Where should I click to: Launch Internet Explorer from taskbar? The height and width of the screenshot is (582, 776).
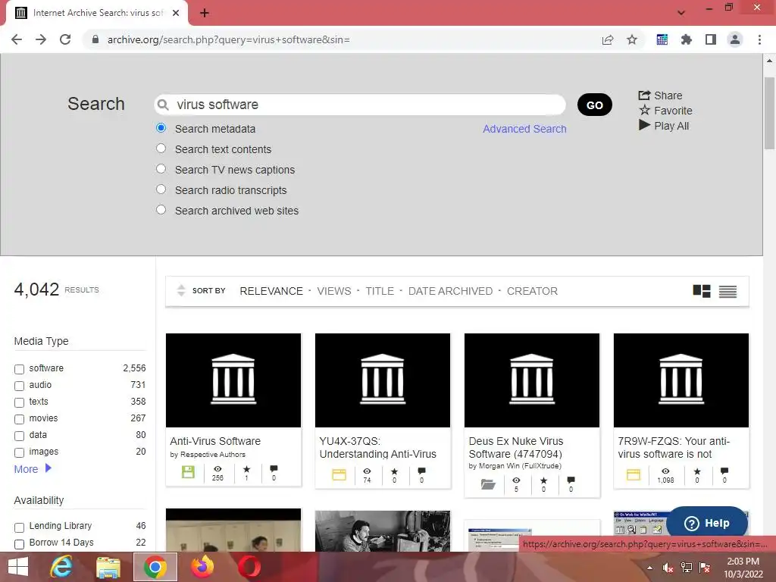pos(61,567)
